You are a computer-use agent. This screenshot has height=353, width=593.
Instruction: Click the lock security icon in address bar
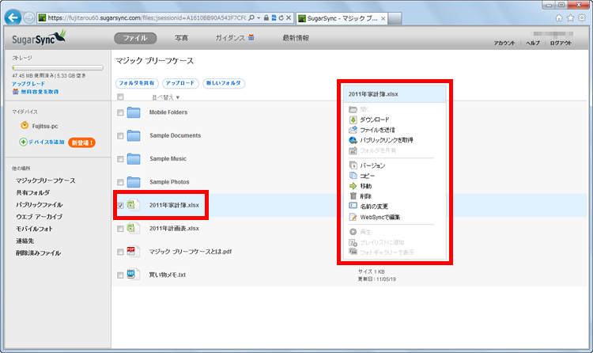(x=266, y=17)
